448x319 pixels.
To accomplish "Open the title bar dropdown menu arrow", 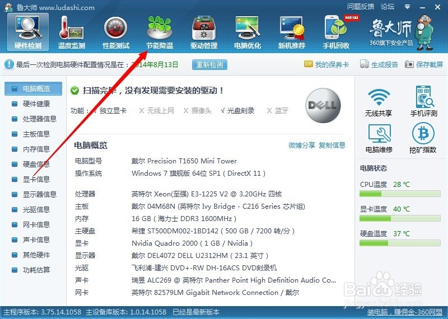I will click(408, 7).
